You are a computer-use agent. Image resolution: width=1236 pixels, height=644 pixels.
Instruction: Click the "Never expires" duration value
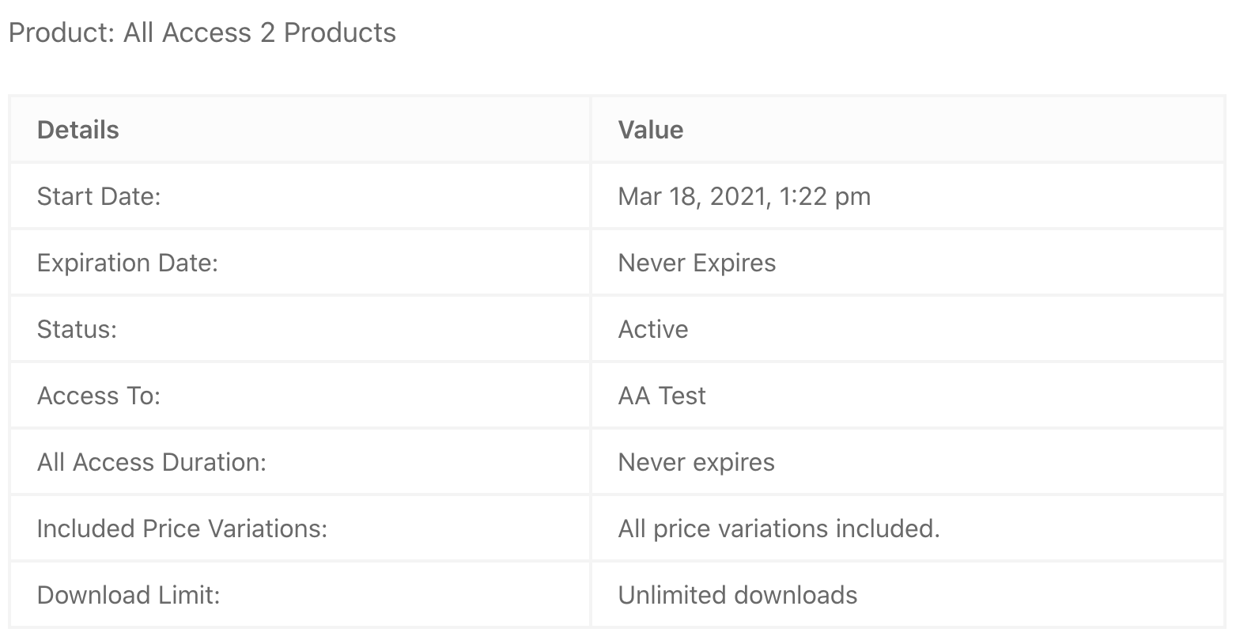pyautogui.click(x=696, y=462)
